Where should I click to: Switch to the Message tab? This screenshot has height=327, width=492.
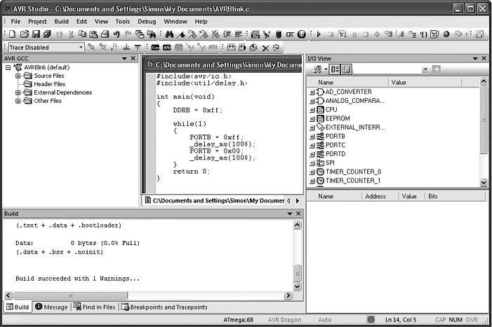pos(51,307)
